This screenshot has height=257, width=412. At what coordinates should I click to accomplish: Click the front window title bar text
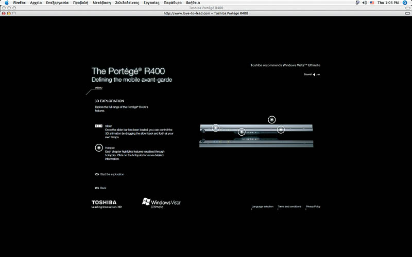pyautogui.click(x=206, y=13)
